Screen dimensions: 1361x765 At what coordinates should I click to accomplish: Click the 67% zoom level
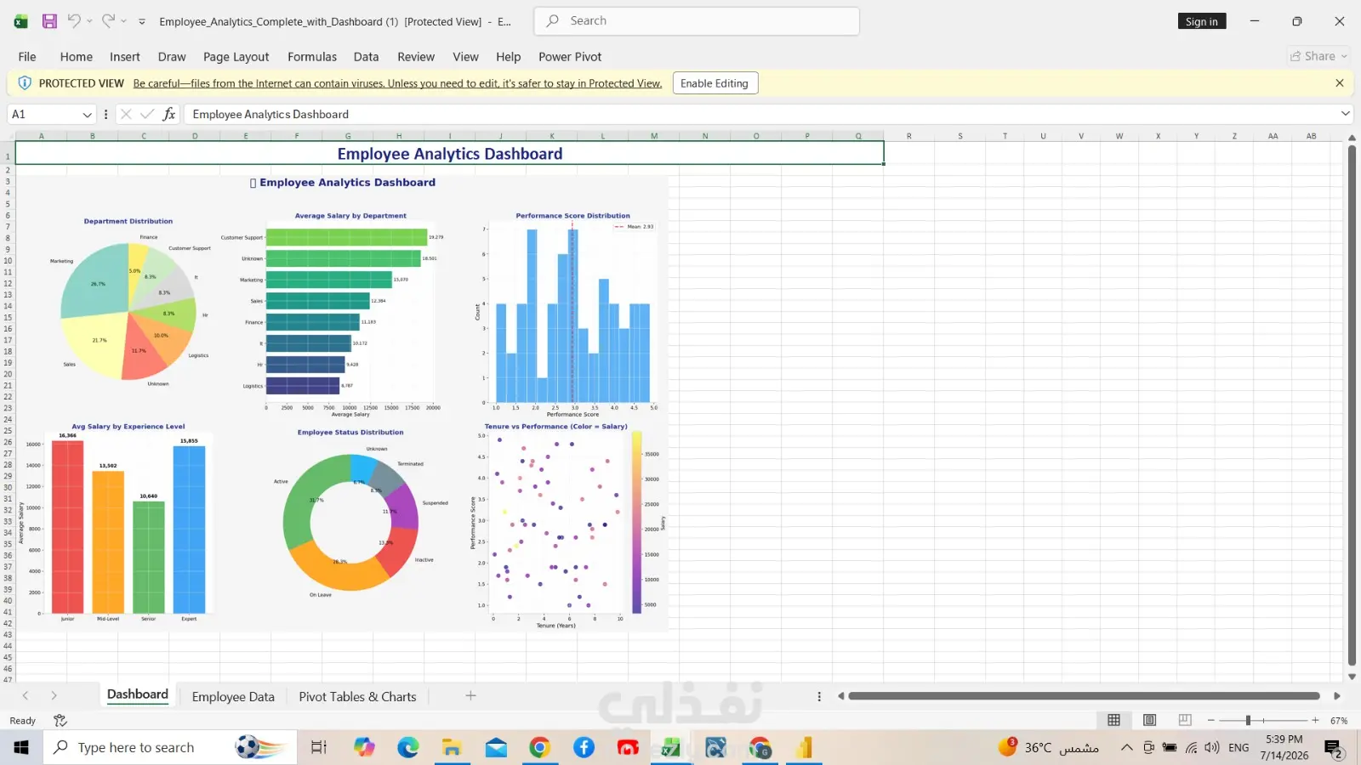click(1339, 721)
